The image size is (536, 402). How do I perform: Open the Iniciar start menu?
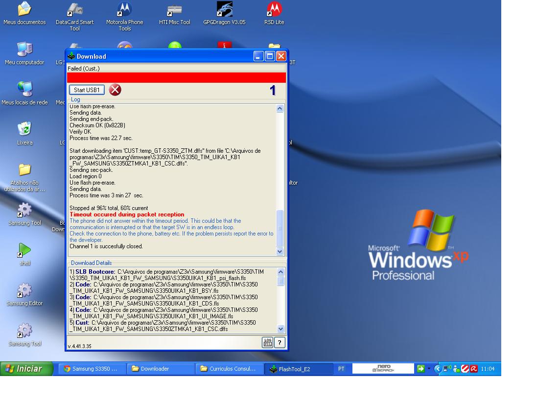pyautogui.click(x=26, y=369)
